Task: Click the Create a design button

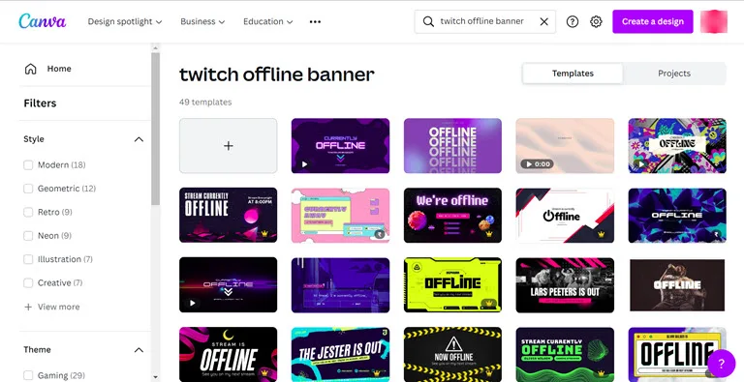Action: coord(652,21)
